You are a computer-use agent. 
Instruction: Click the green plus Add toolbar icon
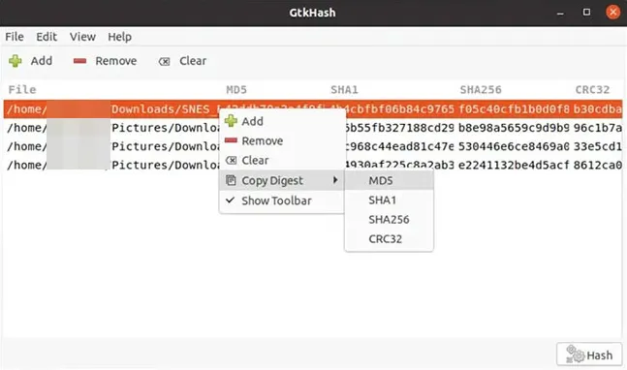point(16,61)
